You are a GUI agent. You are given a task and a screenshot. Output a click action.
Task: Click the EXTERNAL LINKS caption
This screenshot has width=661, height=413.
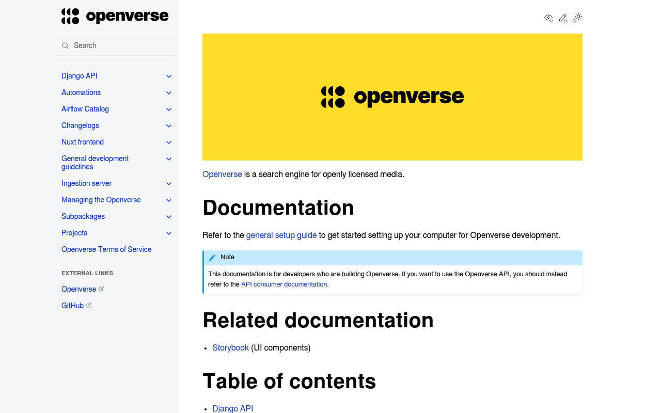87,273
